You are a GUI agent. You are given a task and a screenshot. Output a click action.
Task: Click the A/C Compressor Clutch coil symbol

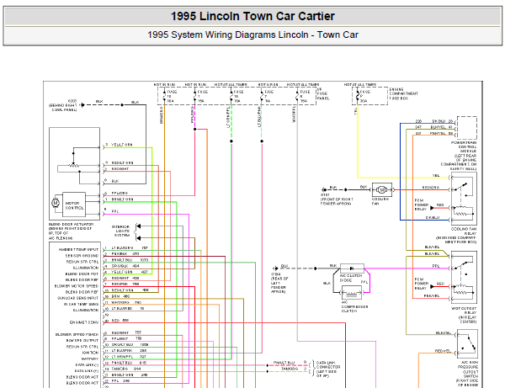pos(351,293)
